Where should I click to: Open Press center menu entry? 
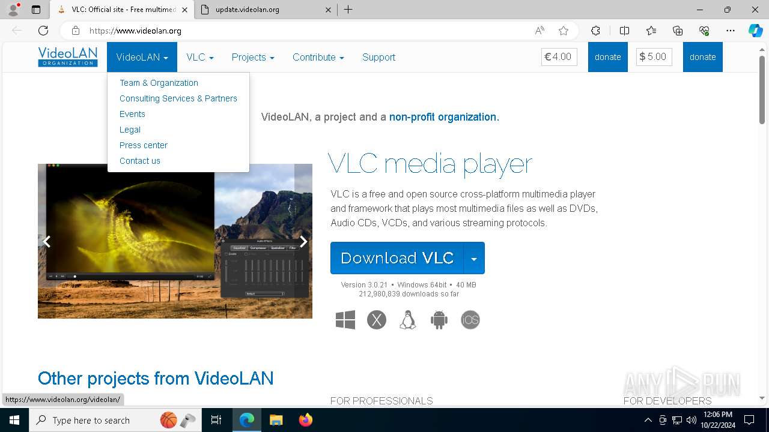point(144,145)
